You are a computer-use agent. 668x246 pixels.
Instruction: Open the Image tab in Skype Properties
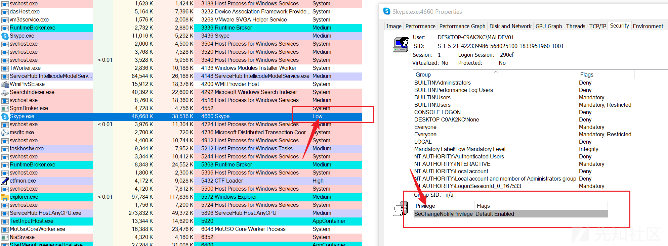394,26
